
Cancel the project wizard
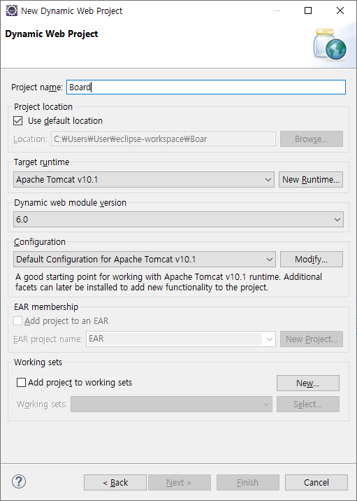[316, 483]
